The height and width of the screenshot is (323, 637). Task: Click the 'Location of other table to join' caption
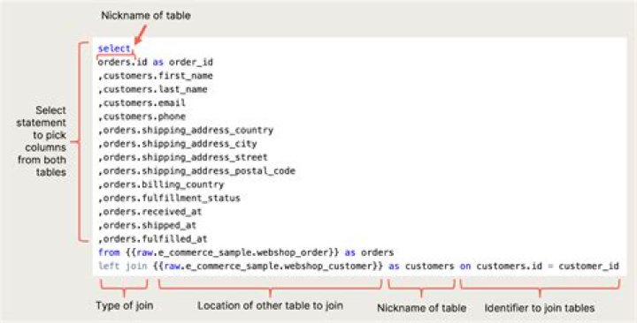[x=270, y=305]
